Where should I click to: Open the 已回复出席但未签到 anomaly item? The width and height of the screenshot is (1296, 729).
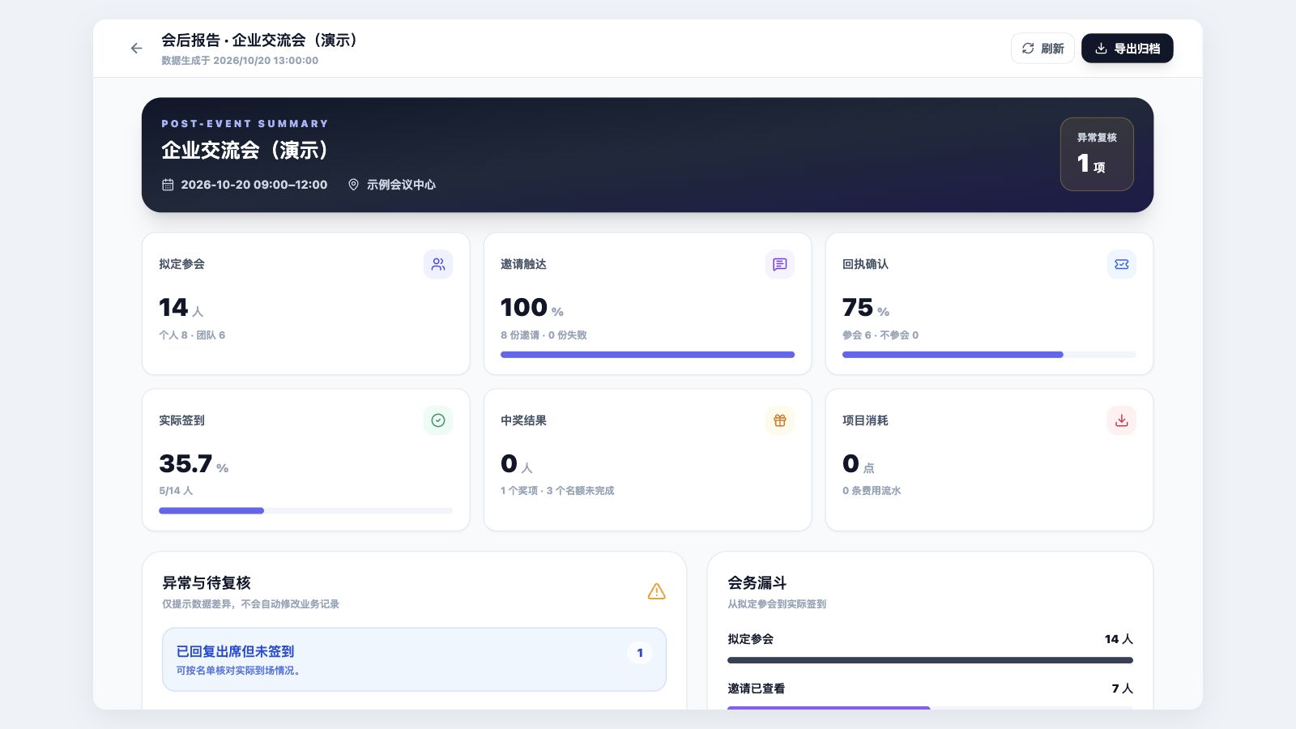click(414, 659)
